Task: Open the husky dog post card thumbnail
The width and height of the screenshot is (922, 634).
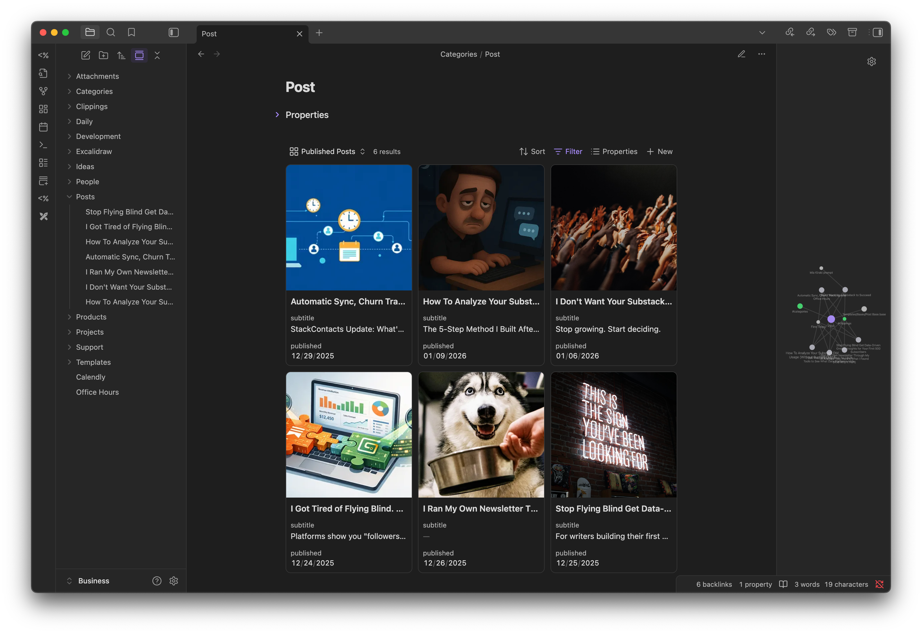Action: 481,435
